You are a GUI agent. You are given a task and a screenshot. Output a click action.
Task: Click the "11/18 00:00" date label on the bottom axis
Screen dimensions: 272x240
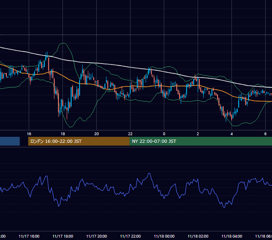(164, 236)
